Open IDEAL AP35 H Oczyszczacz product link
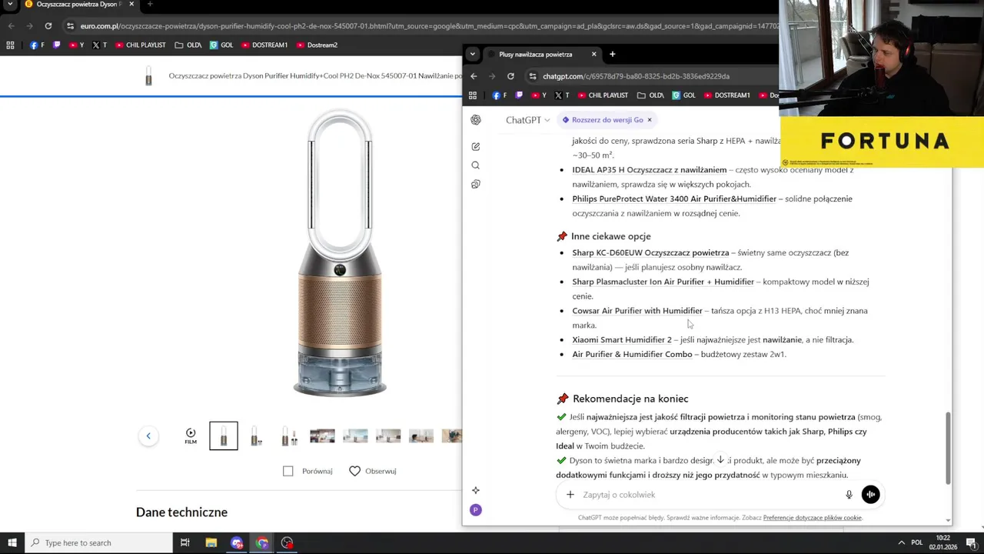 coord(649,169)
